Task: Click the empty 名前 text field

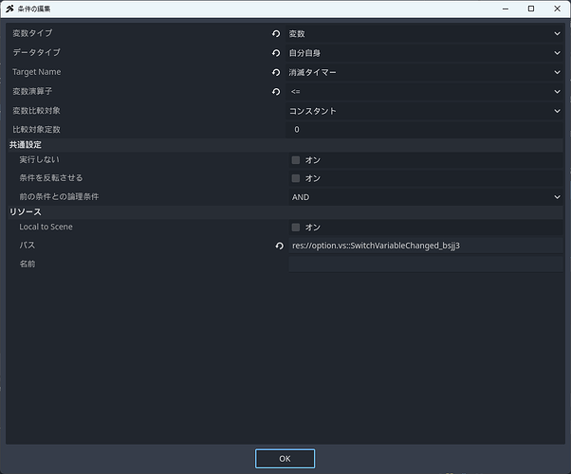Action: point(426,264)
